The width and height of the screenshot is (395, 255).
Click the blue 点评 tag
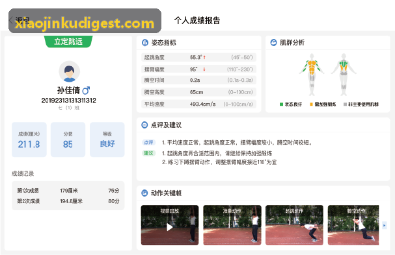148,143
